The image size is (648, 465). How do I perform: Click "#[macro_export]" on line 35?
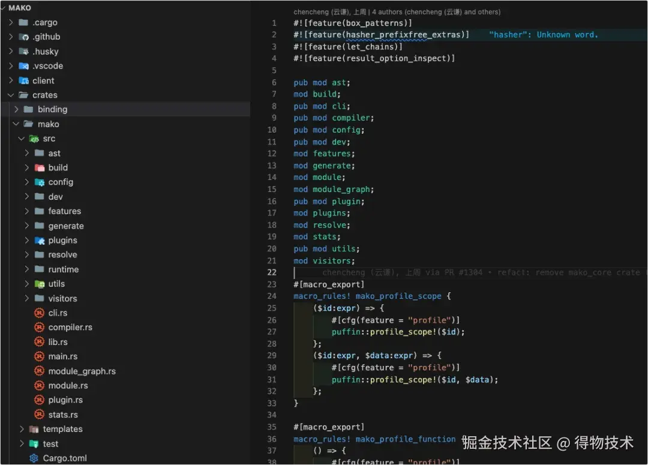pos(329,427)
